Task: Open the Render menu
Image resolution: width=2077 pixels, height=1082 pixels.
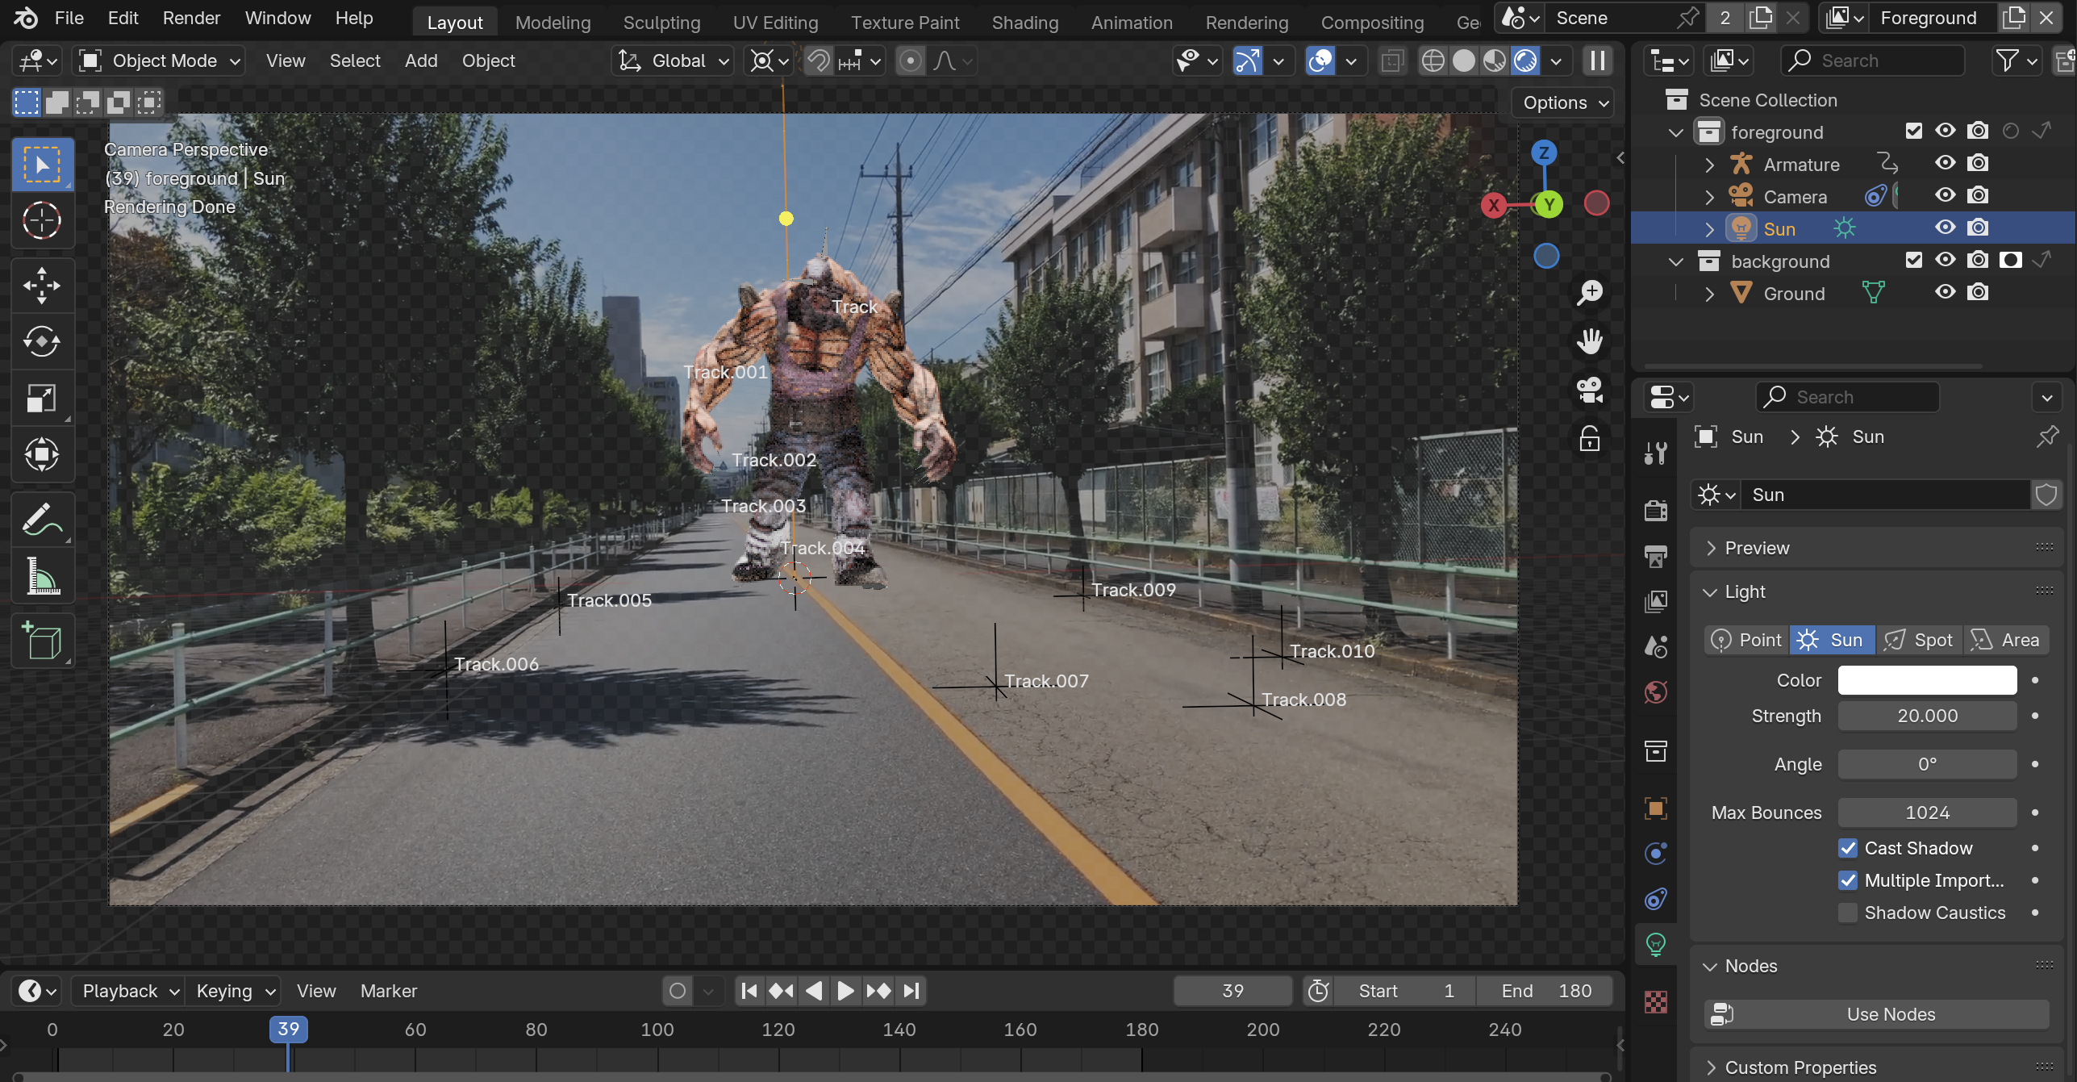Action: click(191, 18)
